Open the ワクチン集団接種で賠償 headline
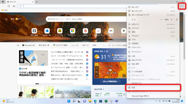Image resolution: width=188 pixels, height=104 pixels. pyautogui.click(x=32, y=74)
